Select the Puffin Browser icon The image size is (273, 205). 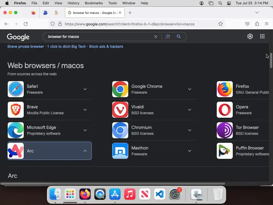coord(224,151)
